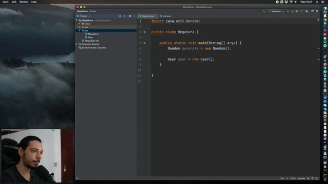Hide the Project panel with minus icon
328x184 pixels.
[x=134, y=16]
